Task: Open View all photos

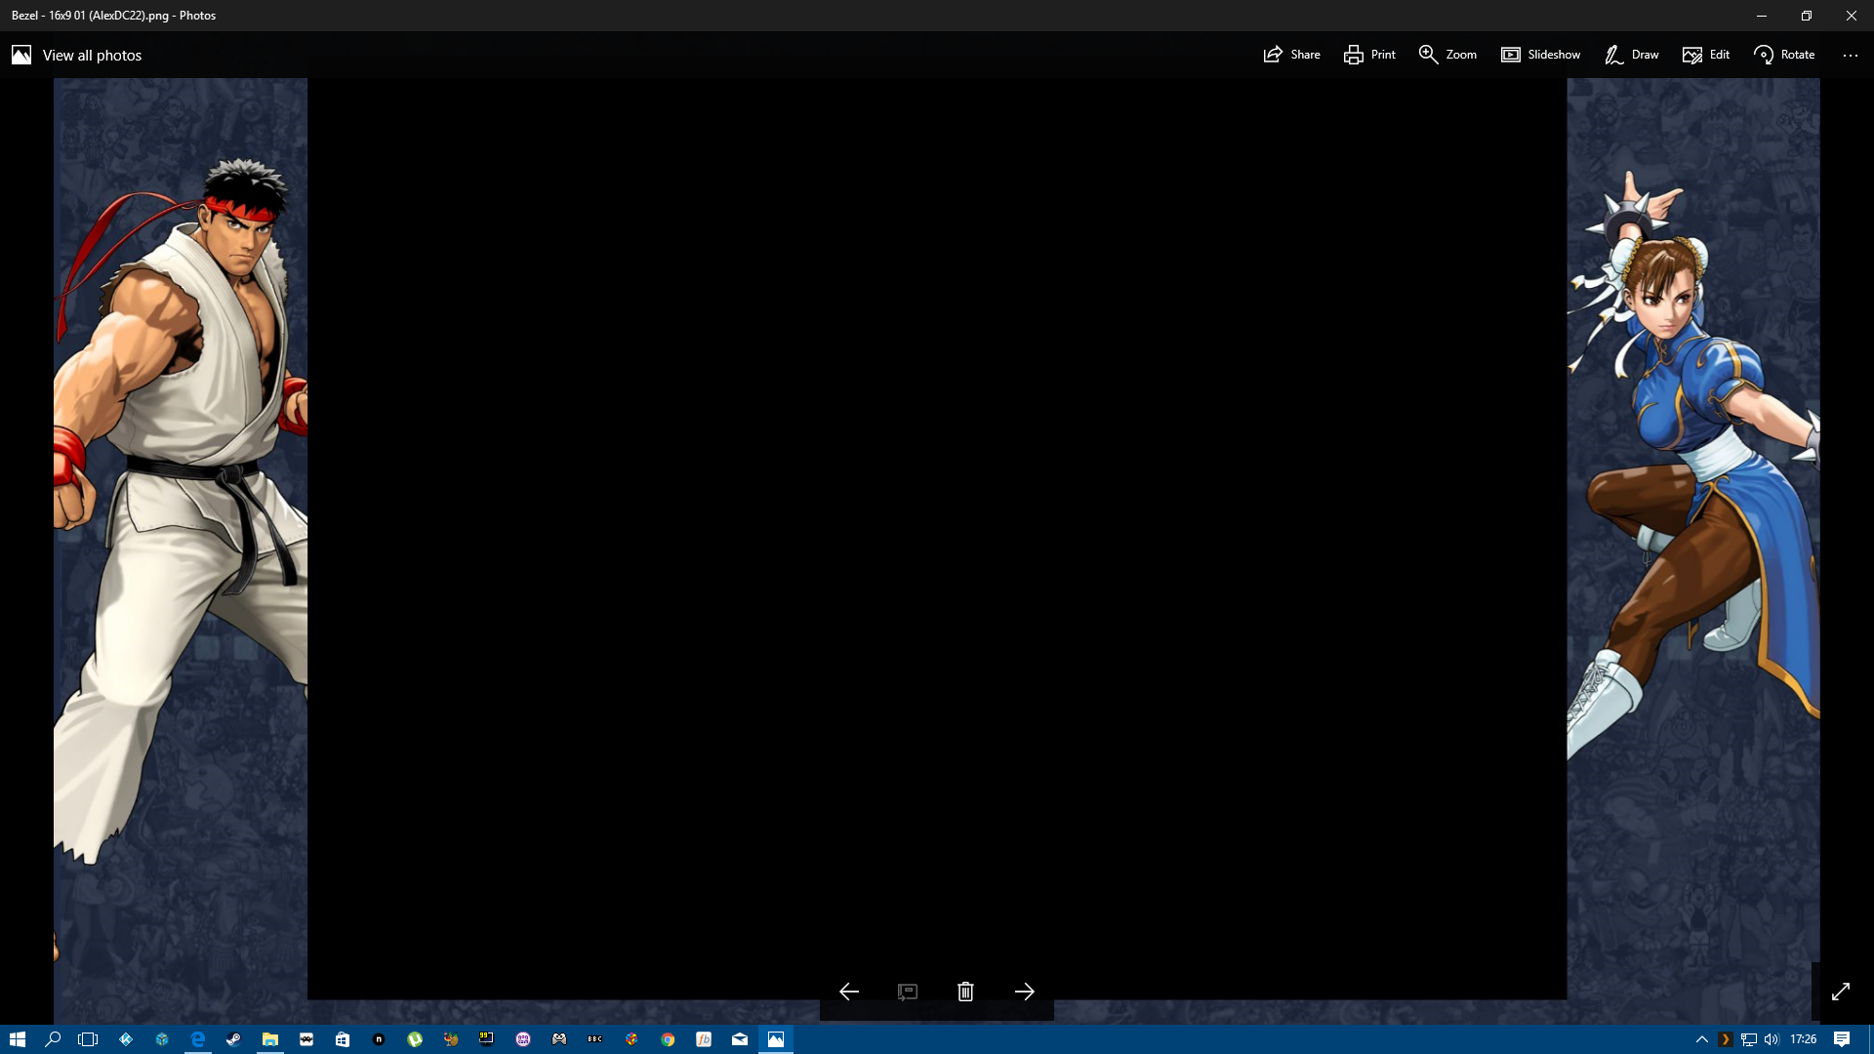Action: click(77, 55)
